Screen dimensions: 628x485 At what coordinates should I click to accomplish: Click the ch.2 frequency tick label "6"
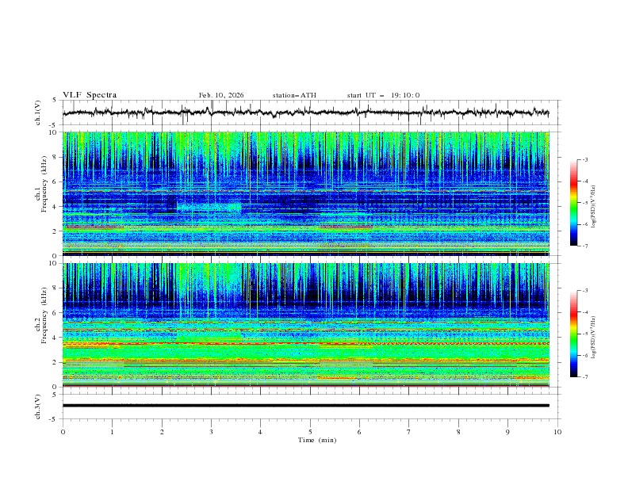pos(56,313)
